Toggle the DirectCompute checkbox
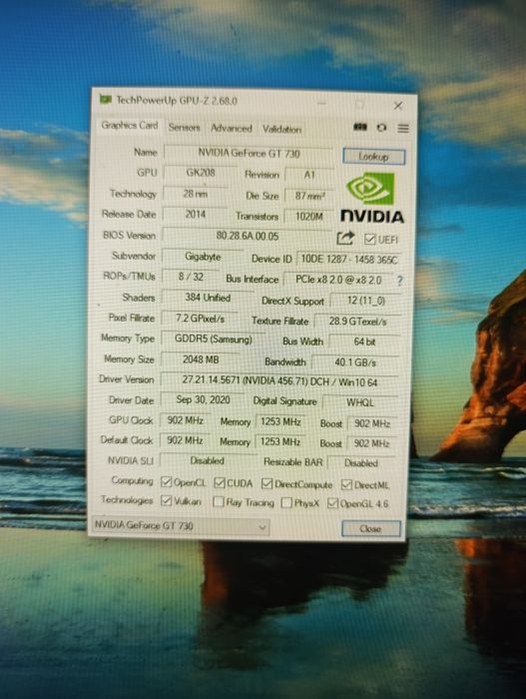Viewport: 526px width, 699px height. coord(267,483)
